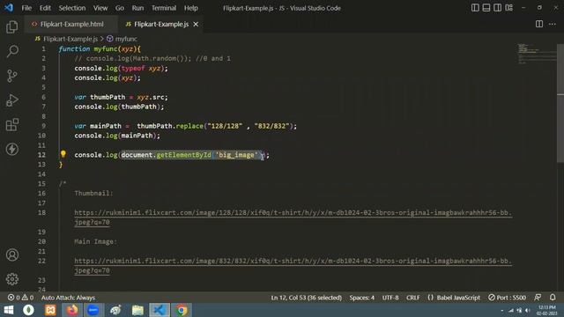The width and height of the screenshot is (564, 317).
Task: Toggle secondary side bar layout icon
Action: coord(497,8)
